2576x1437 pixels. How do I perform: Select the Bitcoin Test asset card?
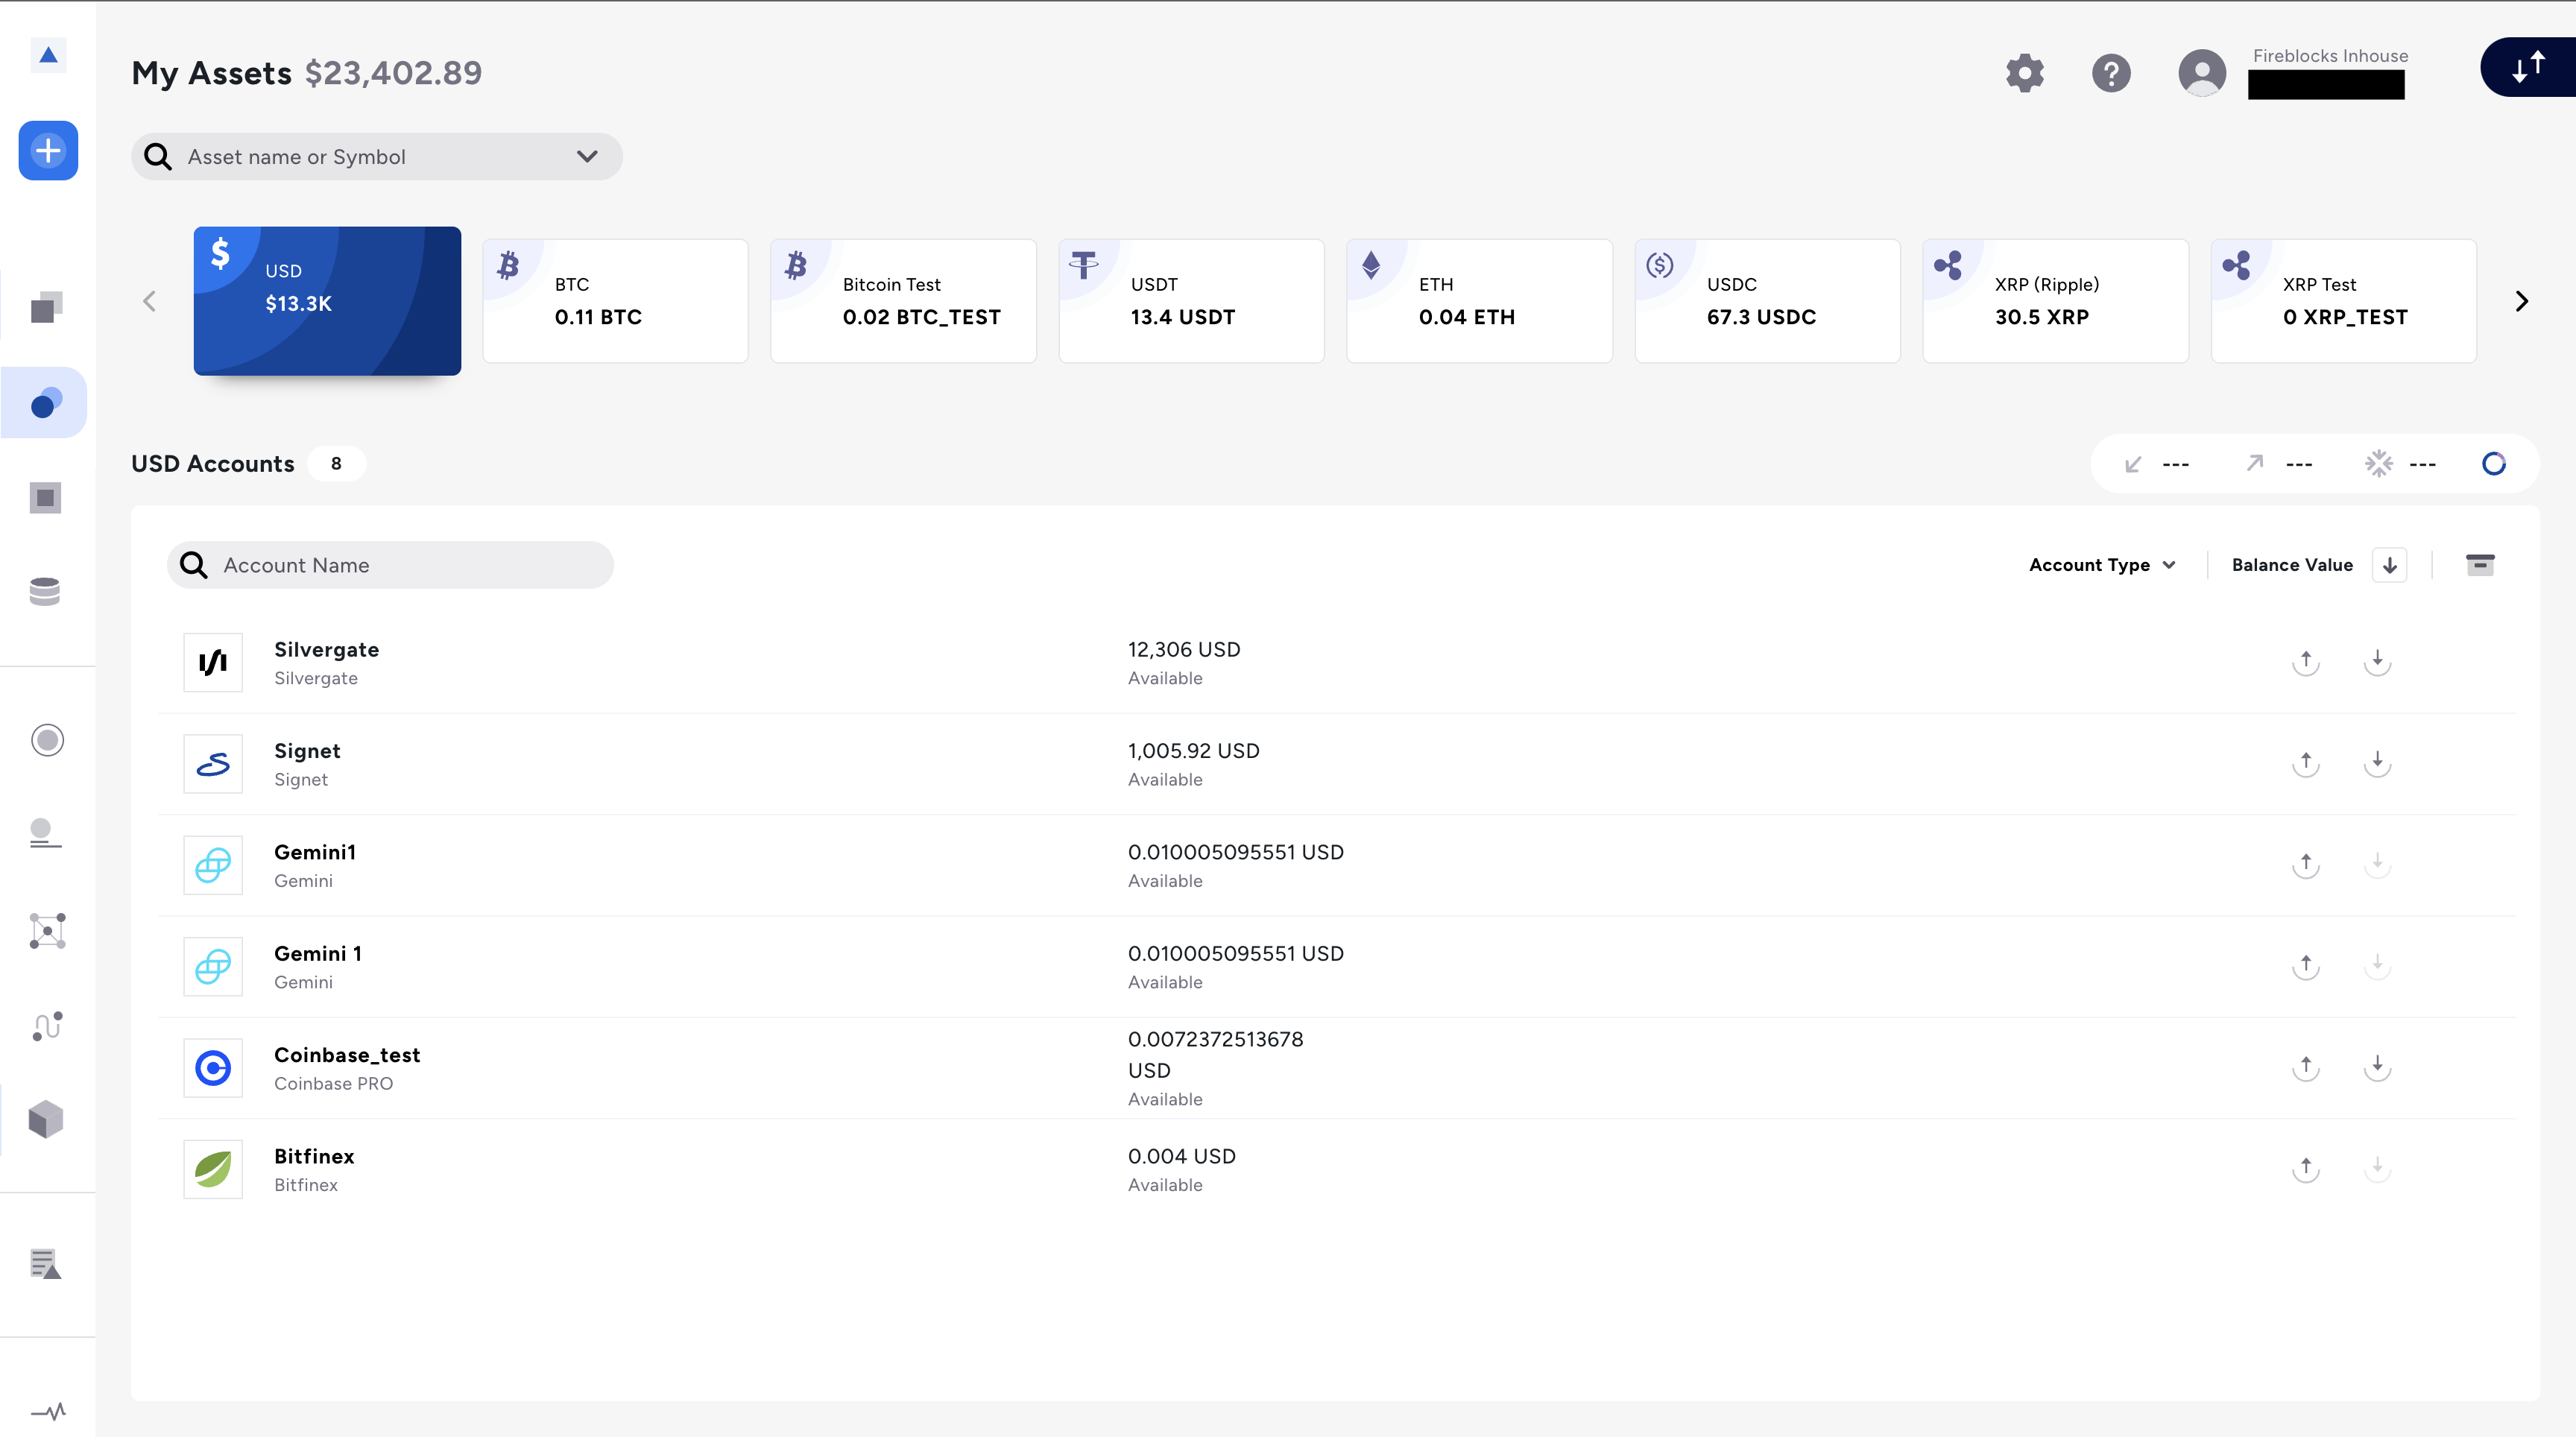click(x=903, y=301)
